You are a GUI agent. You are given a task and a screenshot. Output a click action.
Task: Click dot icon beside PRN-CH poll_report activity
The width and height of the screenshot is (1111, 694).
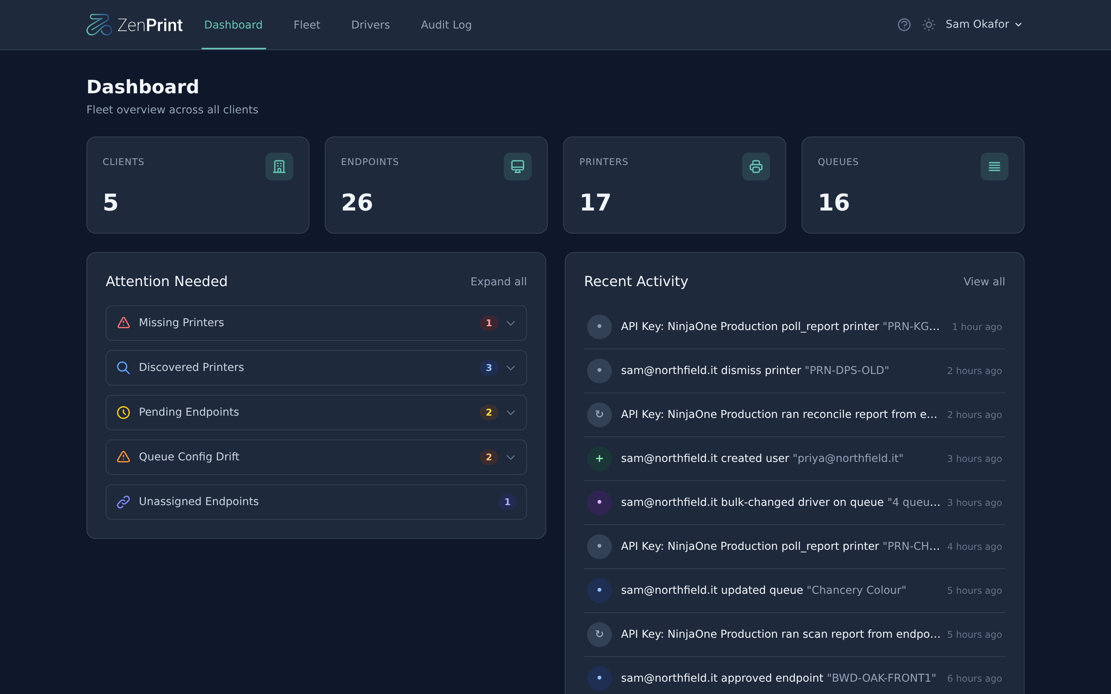[599, 546]
